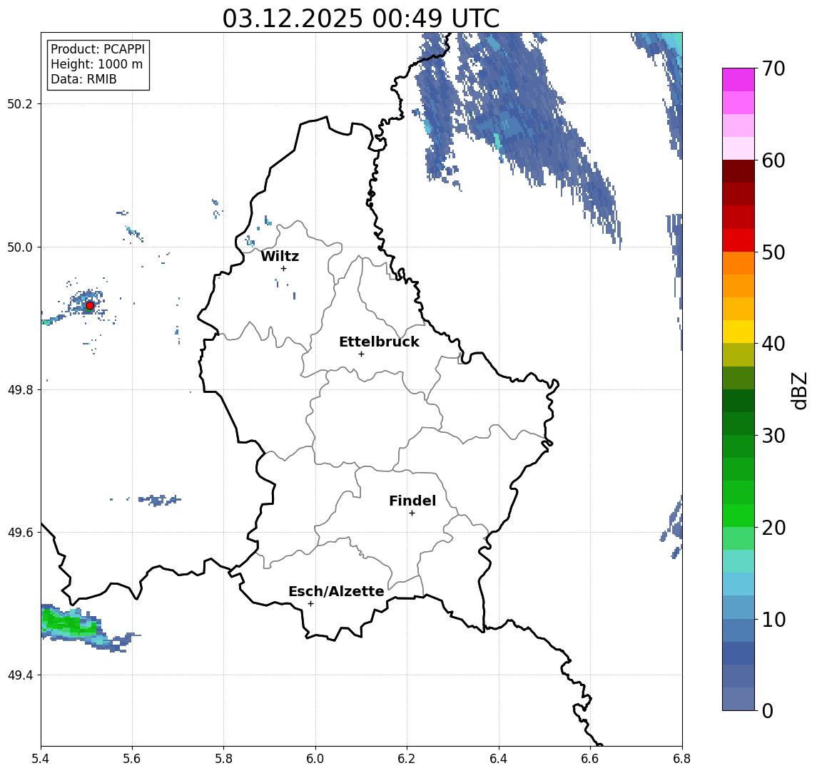The width and height of the screenshot is (817, 773).
Task: Click the 'Product: PCAPPI' legend line
Action: click(98, 49)
